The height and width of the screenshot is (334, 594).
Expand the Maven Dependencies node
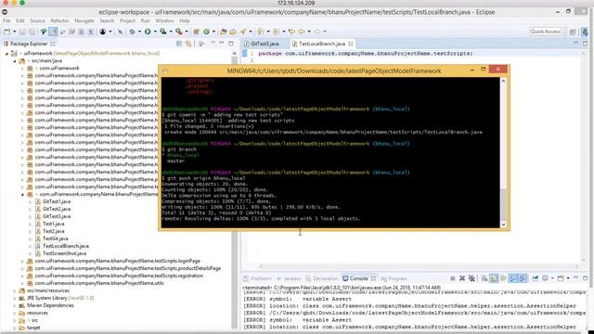(x=15, y=305)
